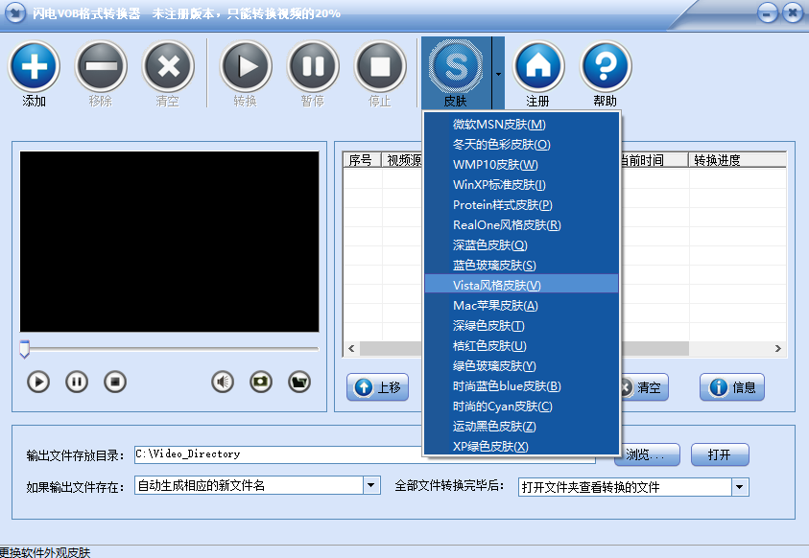Click the 添加 (Add) plus icon
Viewport: 809px width, 558px height.
[35, 66]
